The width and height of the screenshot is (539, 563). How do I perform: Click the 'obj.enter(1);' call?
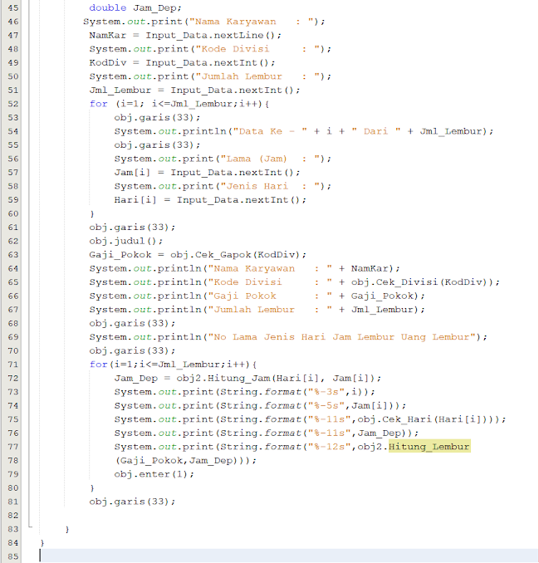[154, 474]
